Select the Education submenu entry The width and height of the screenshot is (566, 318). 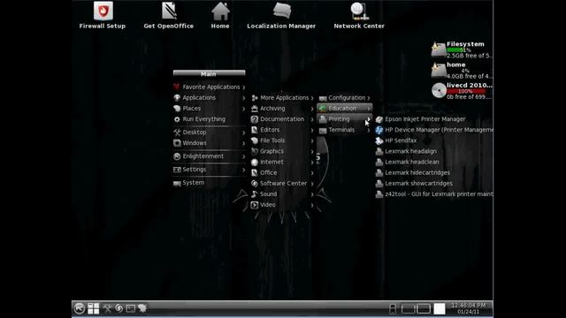point(345,108)
